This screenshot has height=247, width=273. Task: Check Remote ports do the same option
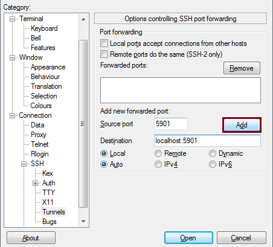pos(104,54)
